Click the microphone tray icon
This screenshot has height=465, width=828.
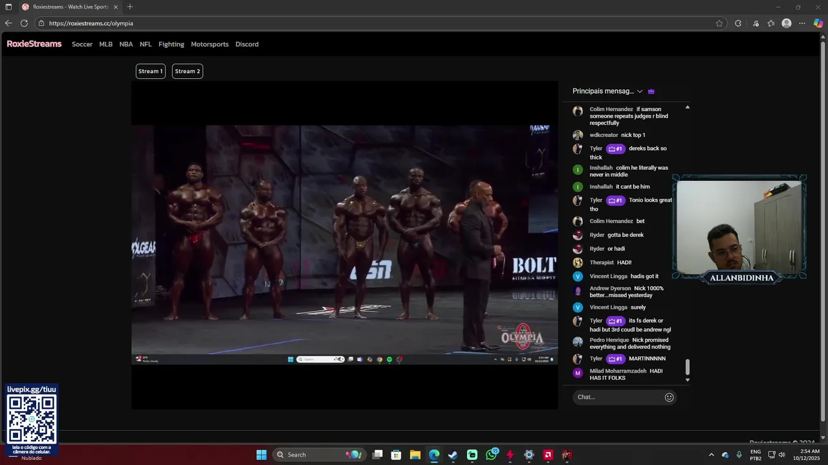click(x=739, y=455)
